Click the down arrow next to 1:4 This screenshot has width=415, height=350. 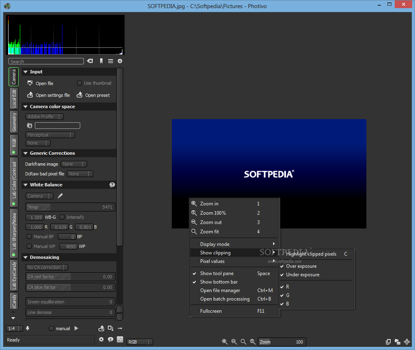coord(28,328)
